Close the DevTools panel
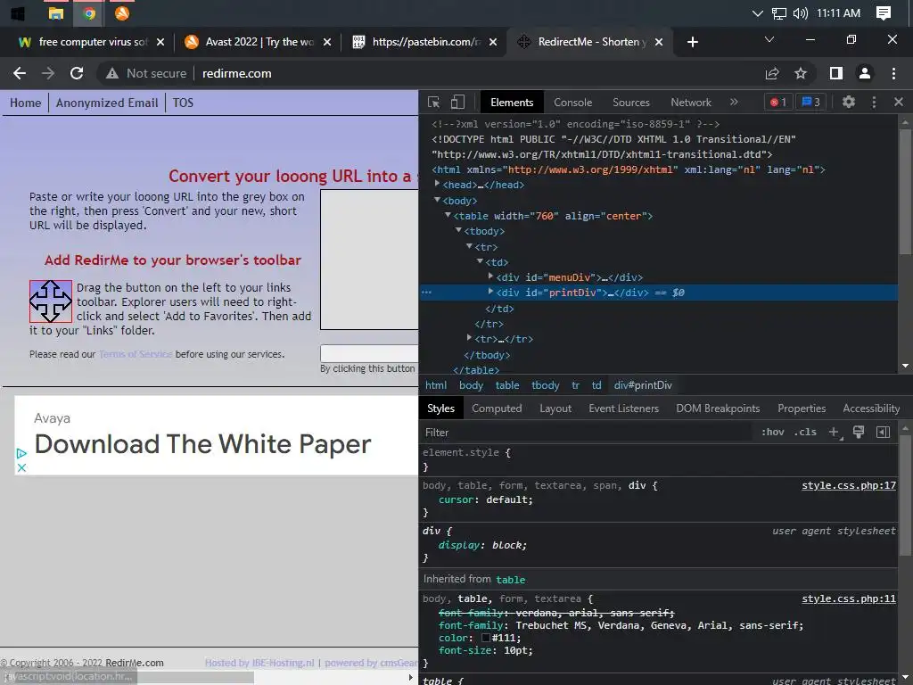This screenshot has width=913, height=685. (x=899, y=102)
